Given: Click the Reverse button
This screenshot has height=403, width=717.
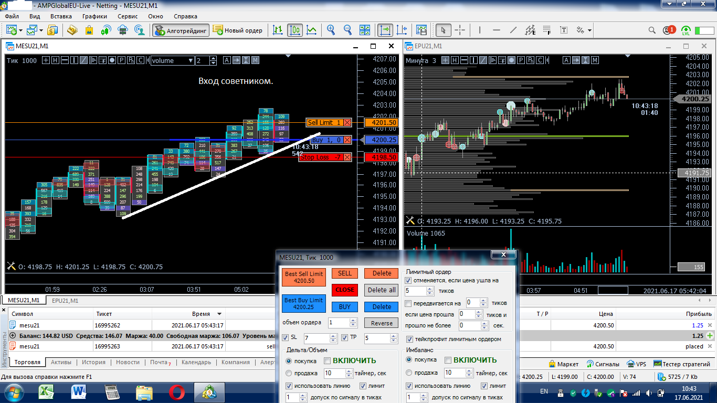Looking at the screenshot, I should (382, 323).
